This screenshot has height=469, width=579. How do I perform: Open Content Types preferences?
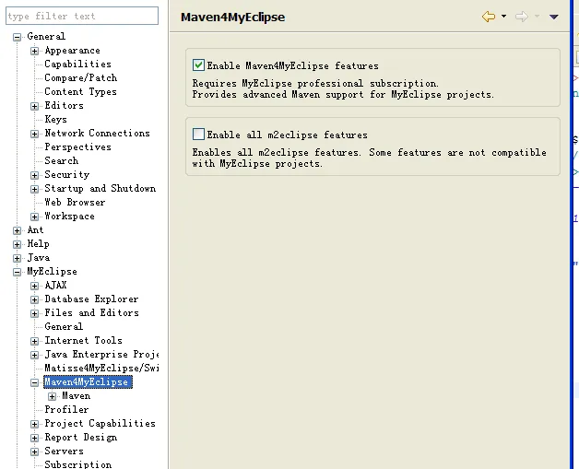[x=80, y=91]
